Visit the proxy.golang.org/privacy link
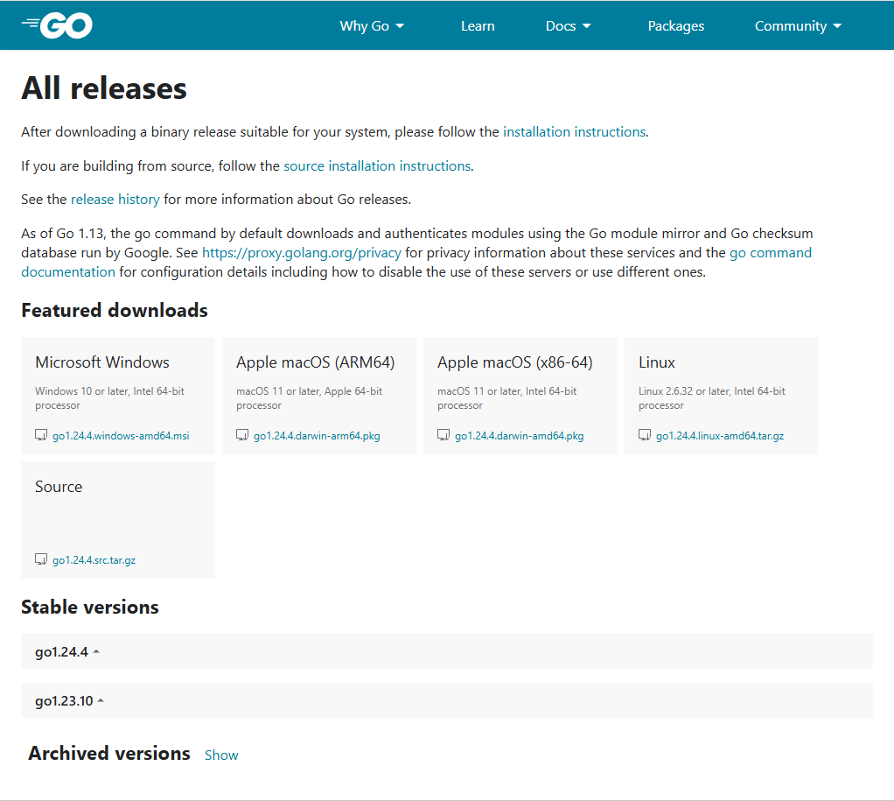This screenshot has width=894, height=801. pos(302,253)
